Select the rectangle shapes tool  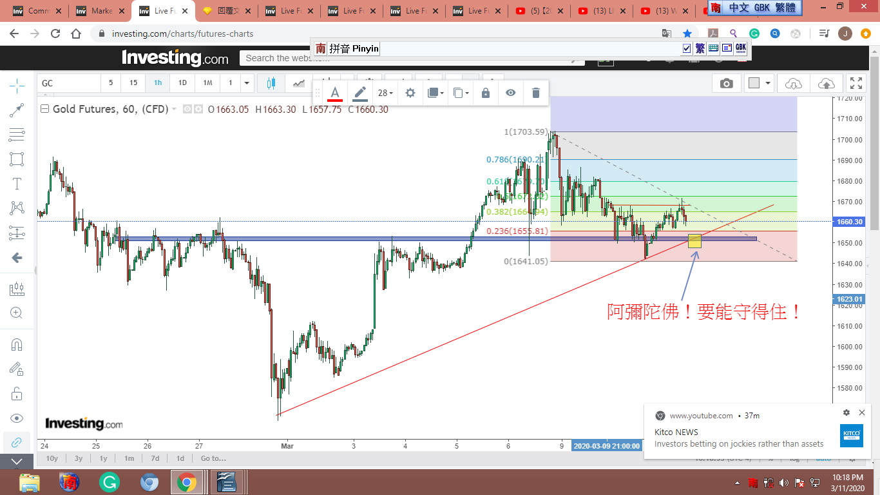tap(17, 159)
